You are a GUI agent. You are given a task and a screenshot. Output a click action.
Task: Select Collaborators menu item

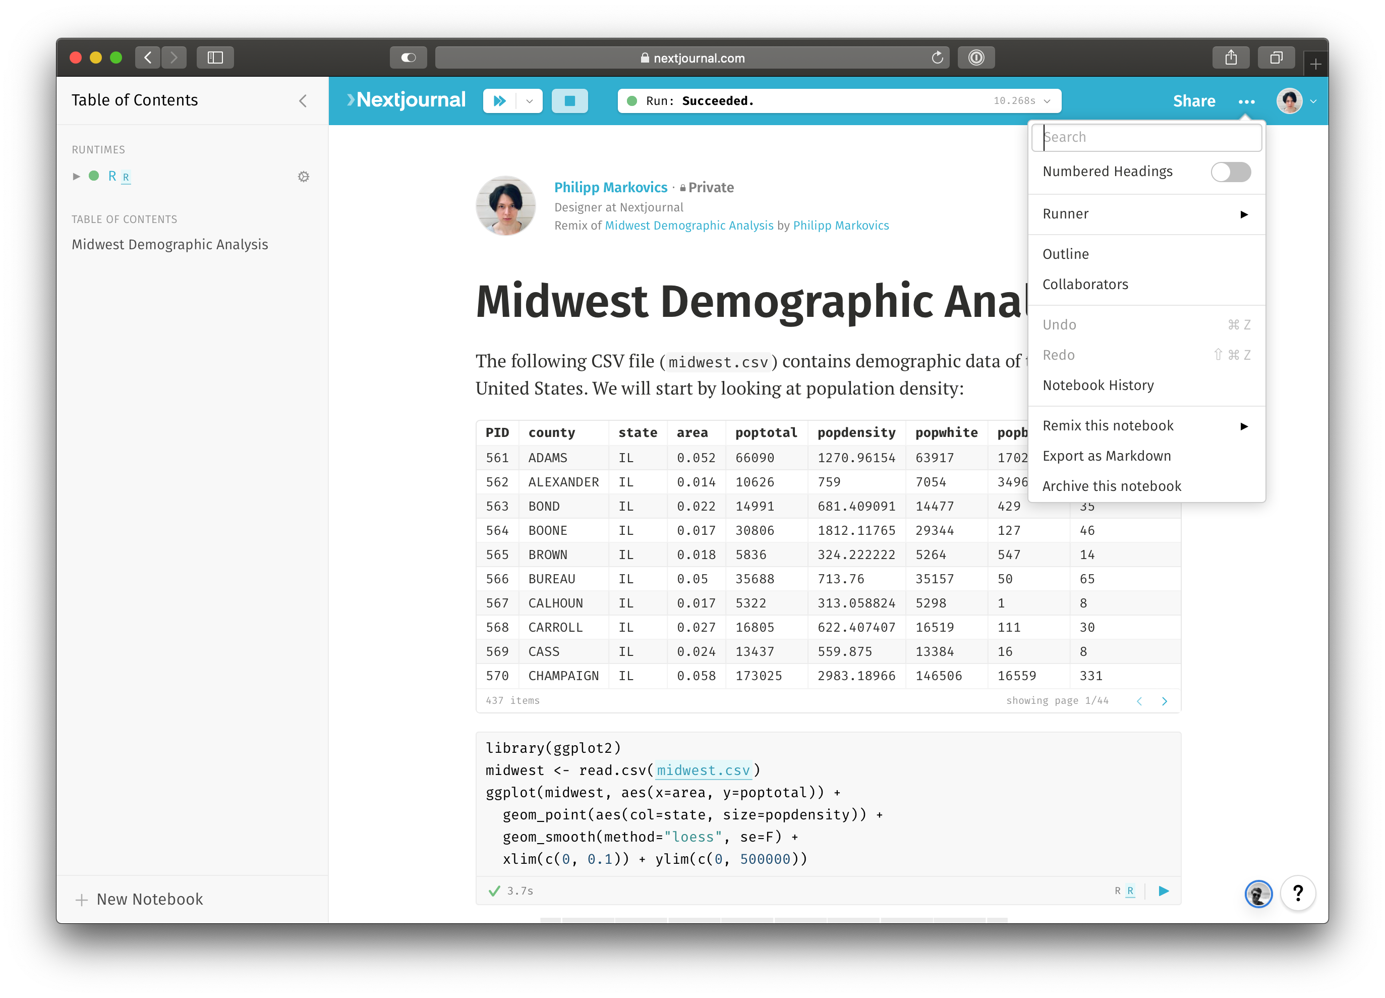tap(1146, 285)
